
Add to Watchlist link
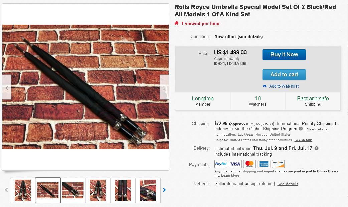click(x=284, y=86)
